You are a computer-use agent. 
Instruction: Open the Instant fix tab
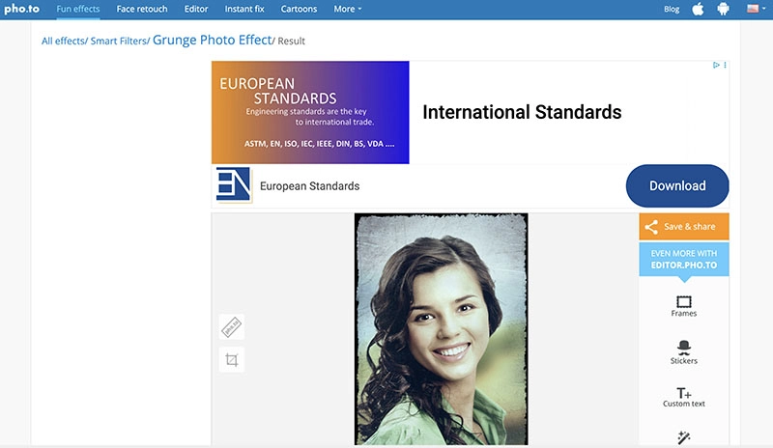coord(245,10)
